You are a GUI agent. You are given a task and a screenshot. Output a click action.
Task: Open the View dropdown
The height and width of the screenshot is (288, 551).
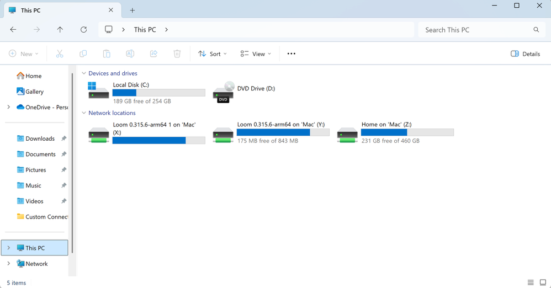point(256,54)
